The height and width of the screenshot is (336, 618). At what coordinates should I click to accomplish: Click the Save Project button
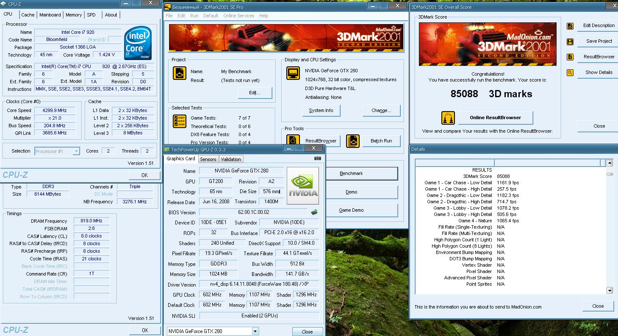(599, 41)
